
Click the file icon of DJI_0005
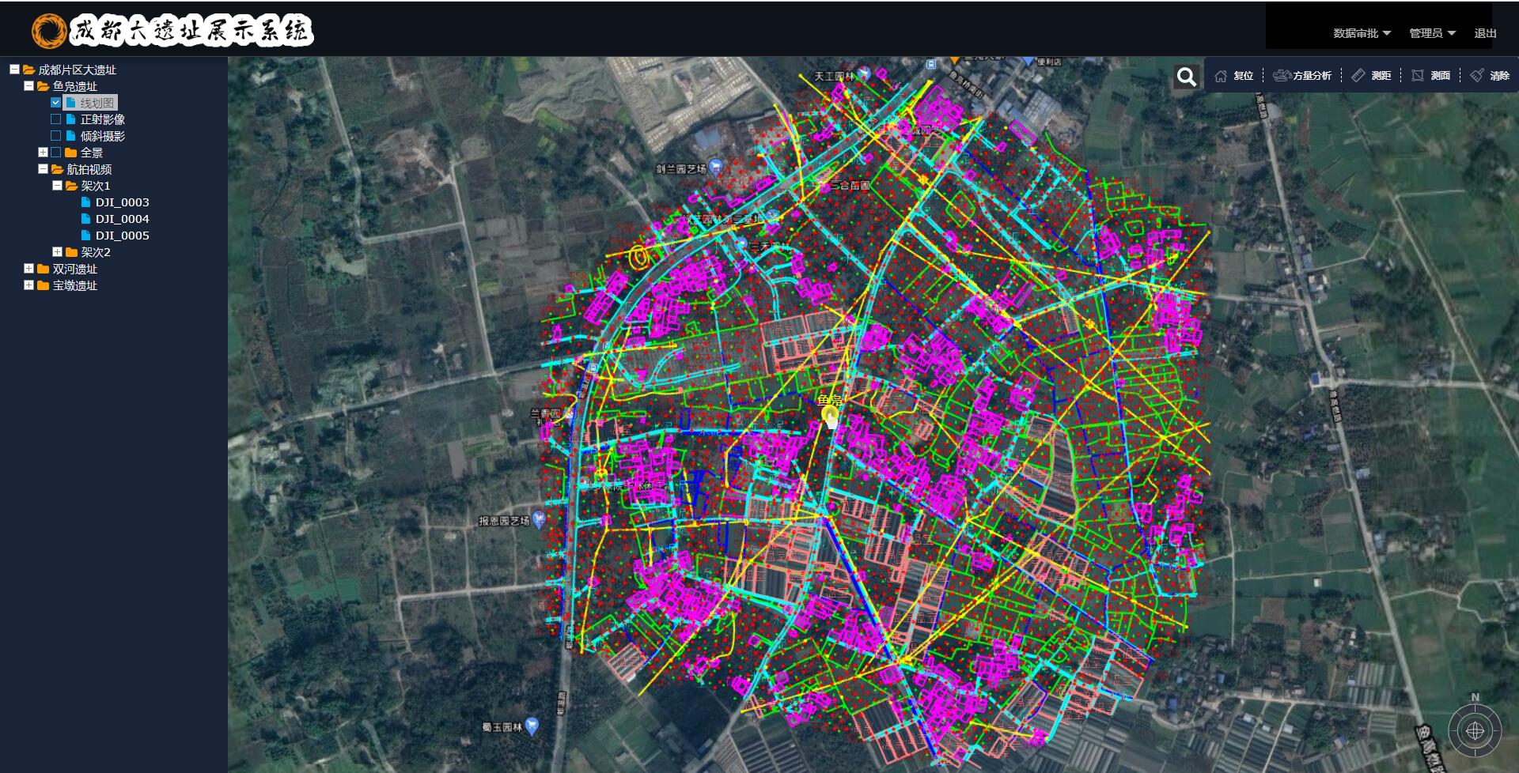(x=85, y=236)
